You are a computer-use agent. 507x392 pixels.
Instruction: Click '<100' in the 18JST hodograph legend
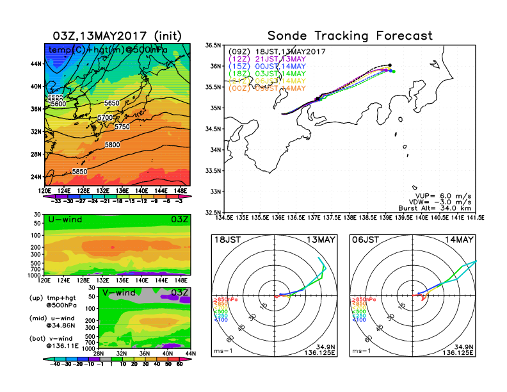pyautogui.click(x=221, y=320)
